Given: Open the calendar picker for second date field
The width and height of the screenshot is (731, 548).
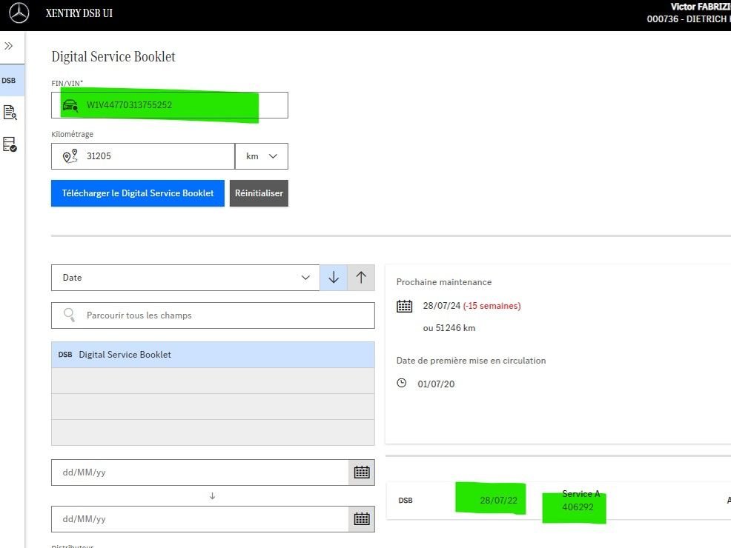Looking at the screenshot, I should [x=362, y=518].
